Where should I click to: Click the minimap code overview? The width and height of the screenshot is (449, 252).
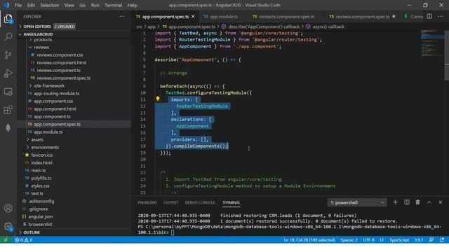432,43
